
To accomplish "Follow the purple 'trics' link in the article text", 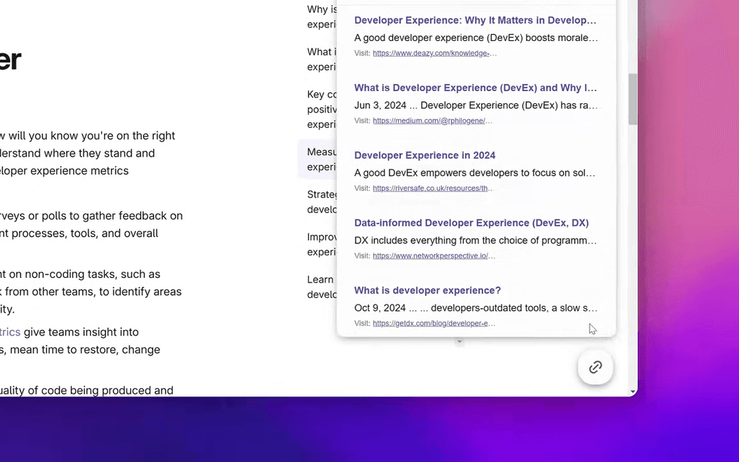I will tap(10, 332).
